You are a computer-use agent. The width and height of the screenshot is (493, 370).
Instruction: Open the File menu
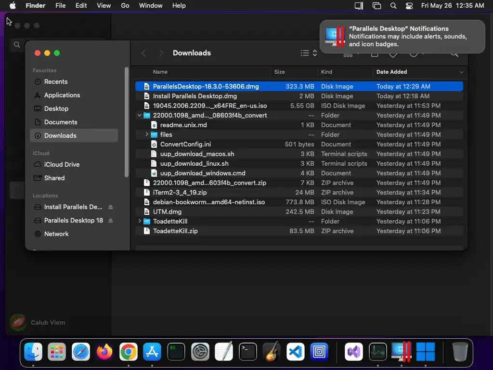(x=60, y=6)
